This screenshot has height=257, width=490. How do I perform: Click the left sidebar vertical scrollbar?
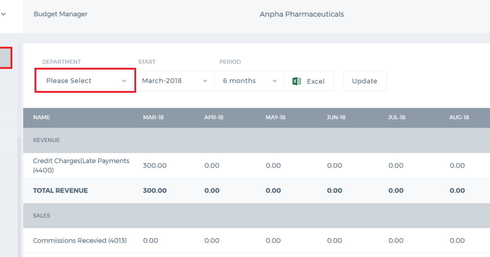click(19, 197)
